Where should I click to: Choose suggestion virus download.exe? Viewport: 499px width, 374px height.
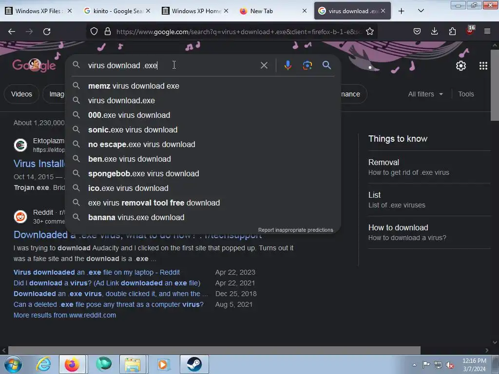203,100
